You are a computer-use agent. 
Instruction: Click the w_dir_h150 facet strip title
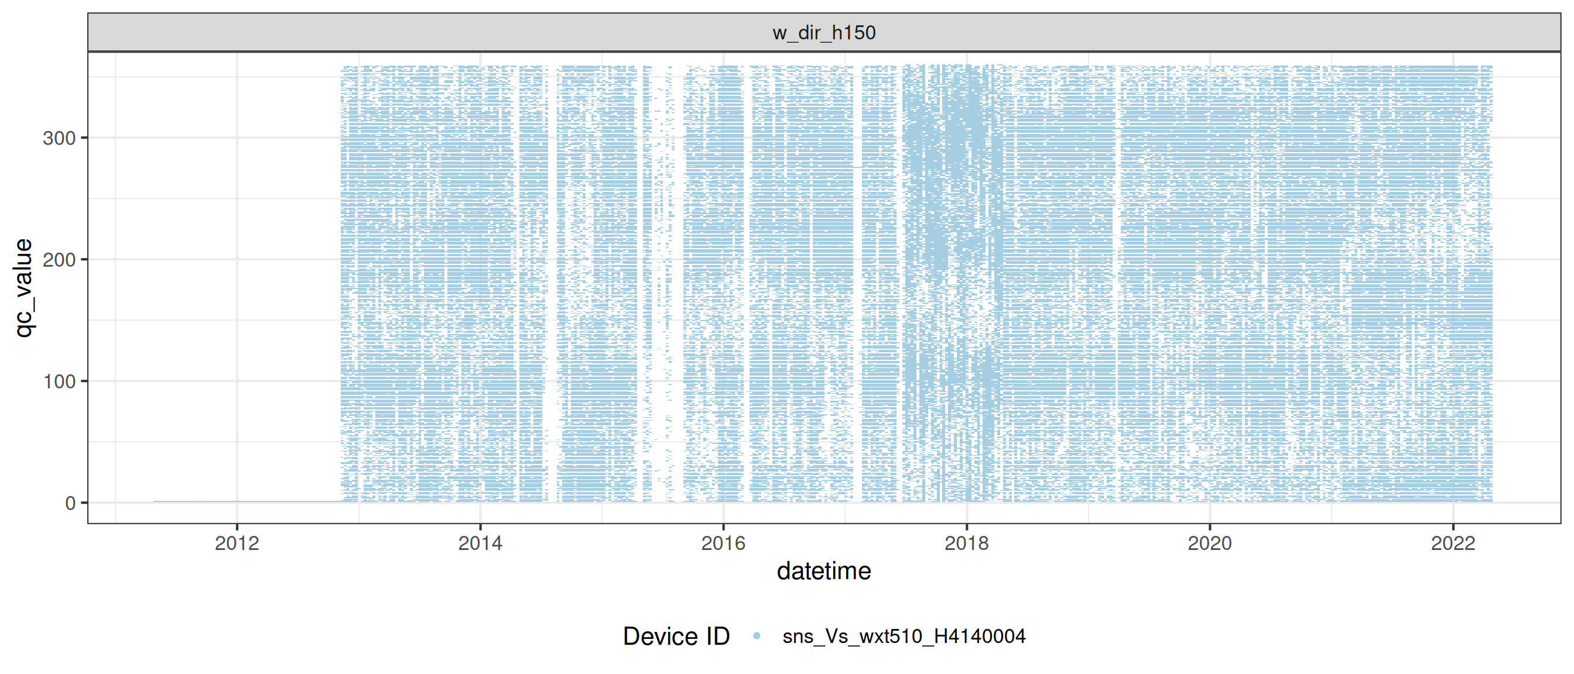pos(824,32)
